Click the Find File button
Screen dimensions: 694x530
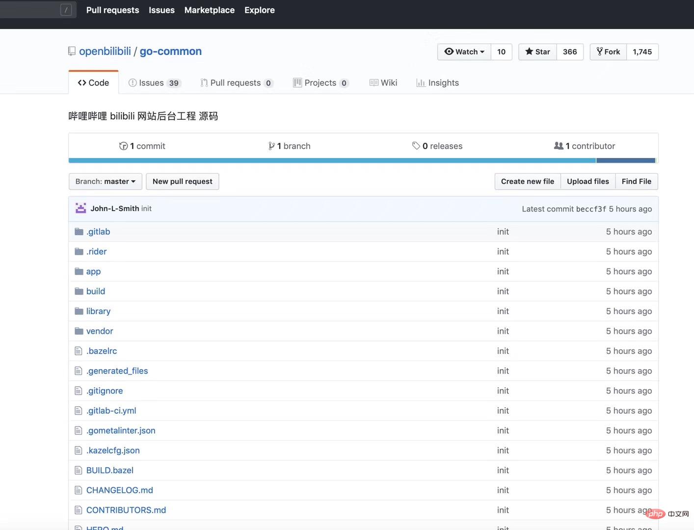pyautogui.click(x=637, y=182)
